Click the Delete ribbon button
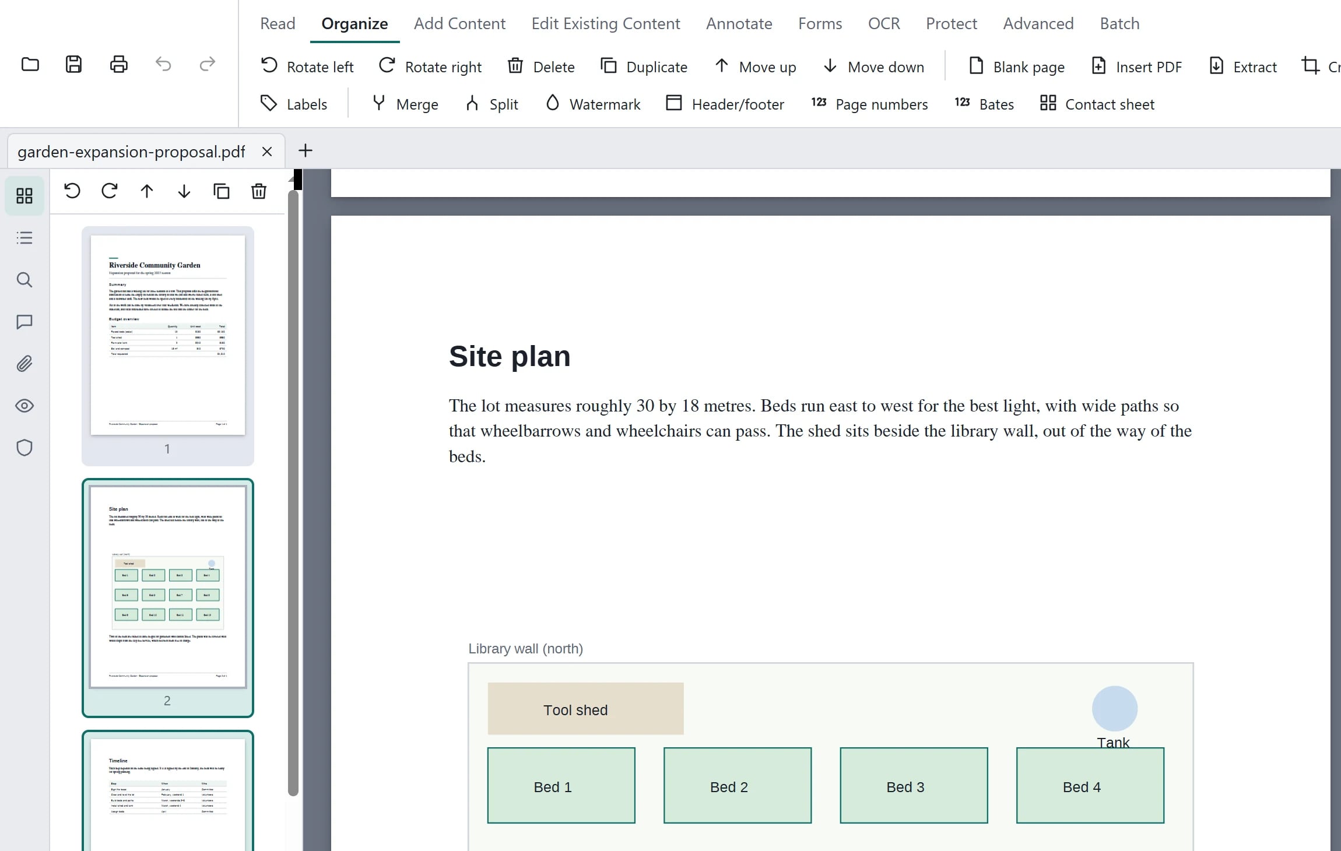The width and height of the screenshot is (1341, 851). point(540,66)
